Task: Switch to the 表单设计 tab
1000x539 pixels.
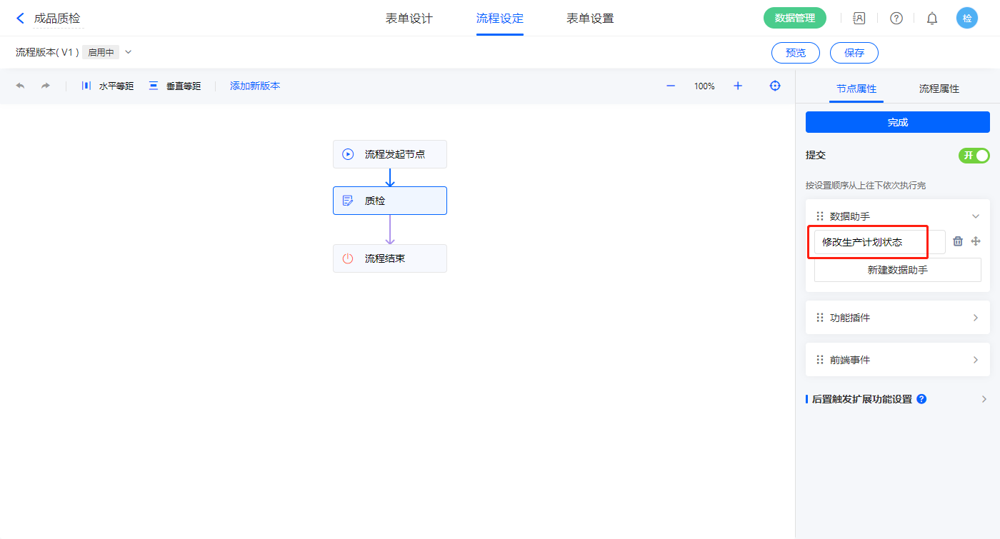Action: pyautogui.click(x=409, y=19)
